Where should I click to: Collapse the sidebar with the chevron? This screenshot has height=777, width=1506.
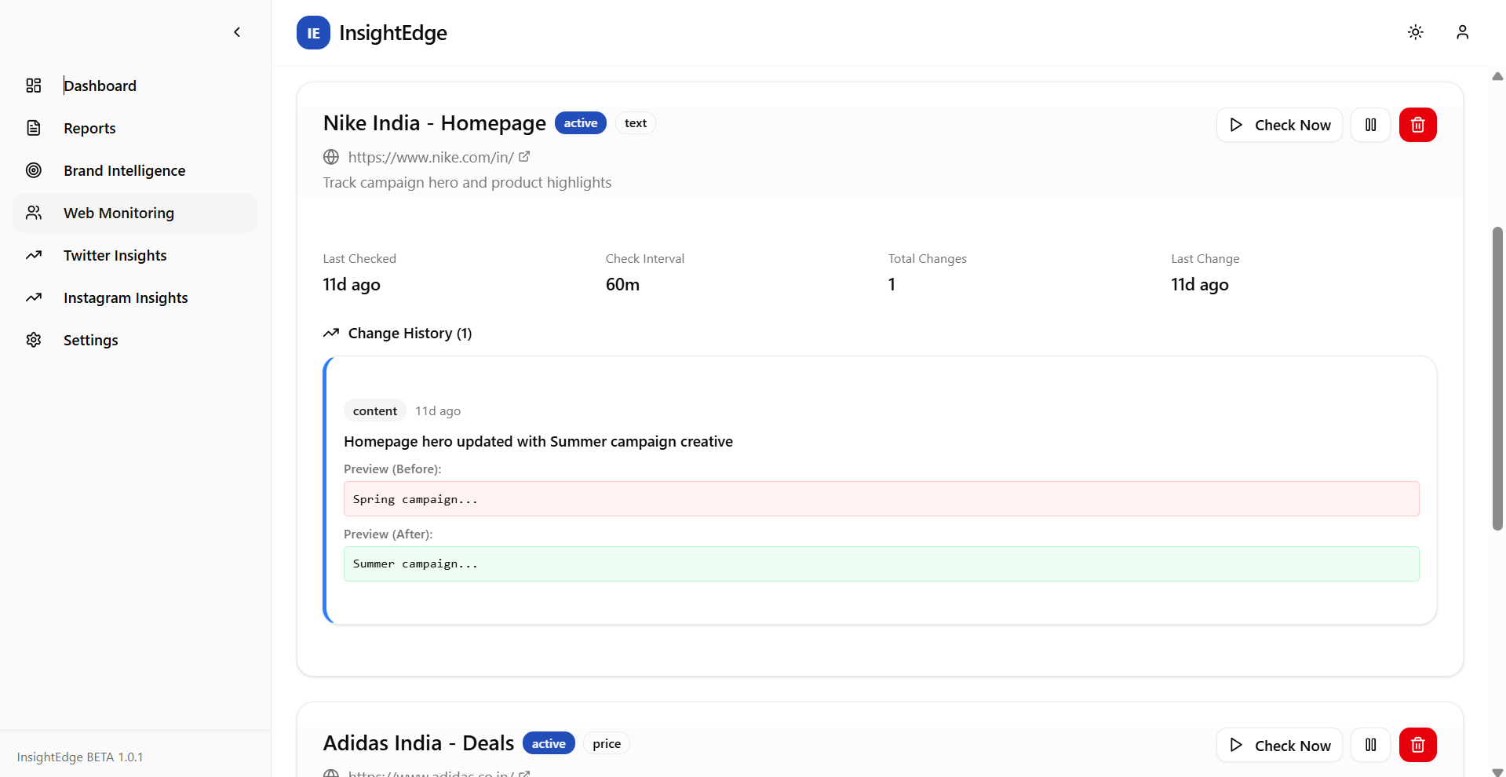pos(237,32)
